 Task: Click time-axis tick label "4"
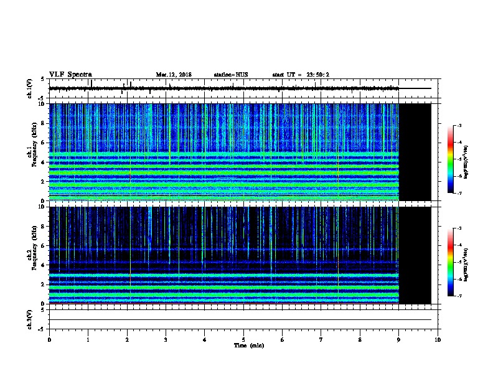click(204, 340)
